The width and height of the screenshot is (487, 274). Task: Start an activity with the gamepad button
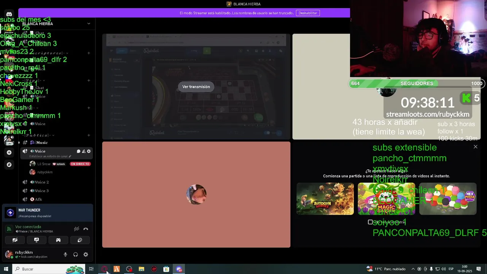[58, 240]
